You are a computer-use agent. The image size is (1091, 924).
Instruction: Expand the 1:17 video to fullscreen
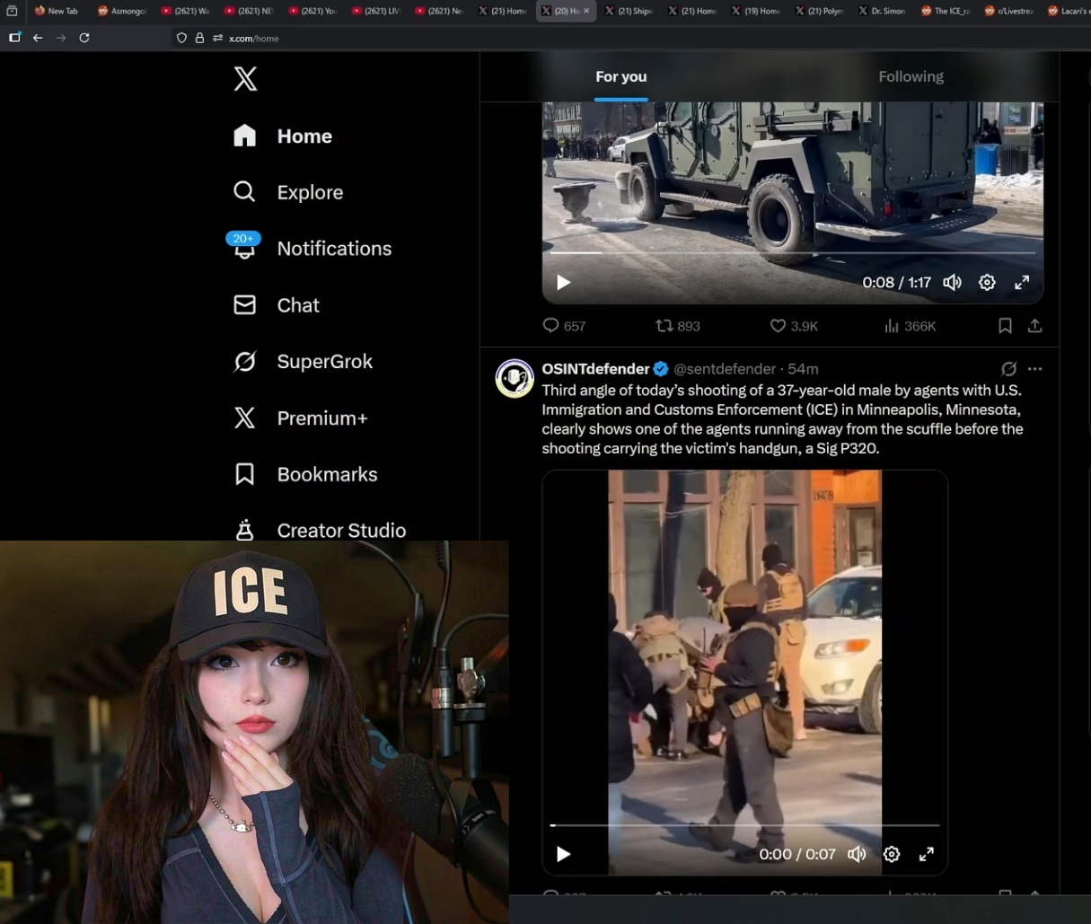click(x=1022, y=283)
